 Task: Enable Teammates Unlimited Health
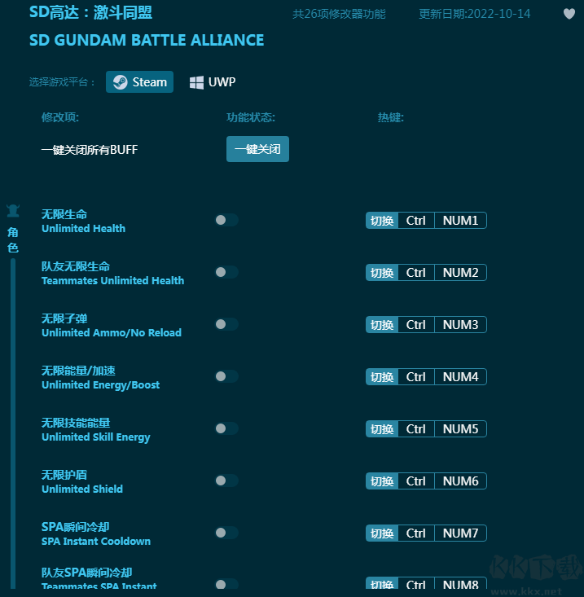[226, 272]
